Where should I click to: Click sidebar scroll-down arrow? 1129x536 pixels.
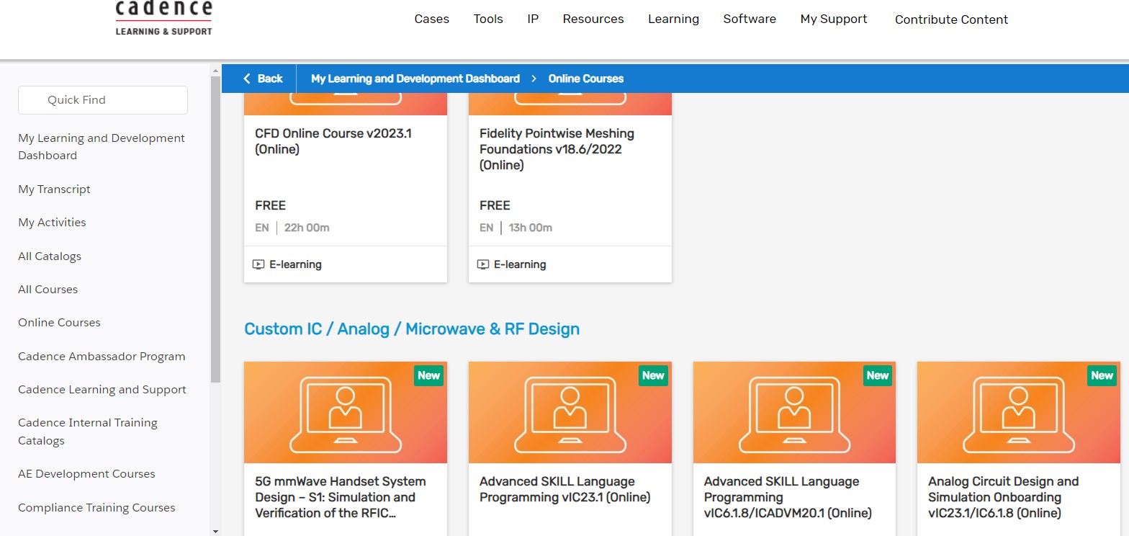tap(215, 531)
